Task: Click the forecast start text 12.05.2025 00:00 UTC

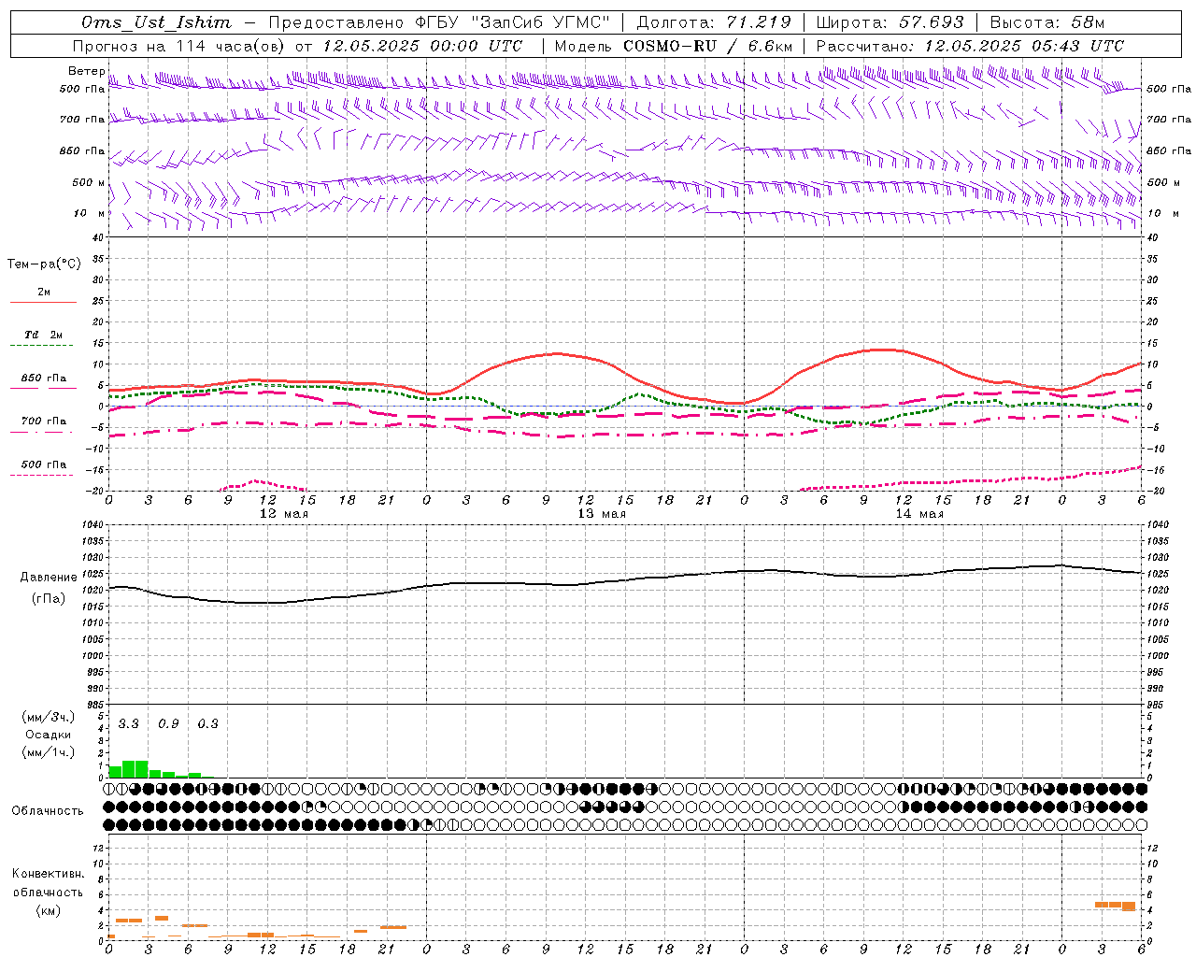Action: pos(421,46)
